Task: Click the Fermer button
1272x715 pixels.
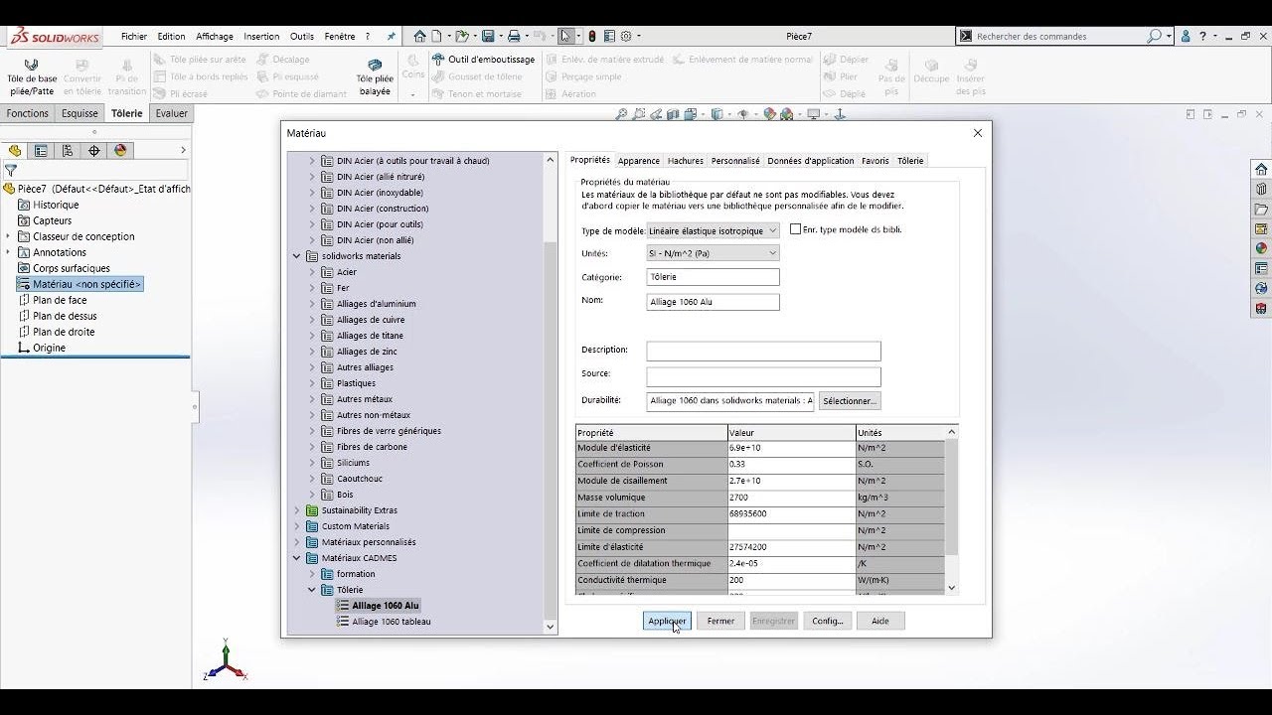Action: pos(720,621)
